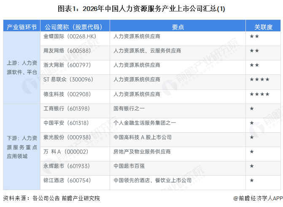Click the four-star rating for 德生科技
283x207 pixels.
click(259, 94)
